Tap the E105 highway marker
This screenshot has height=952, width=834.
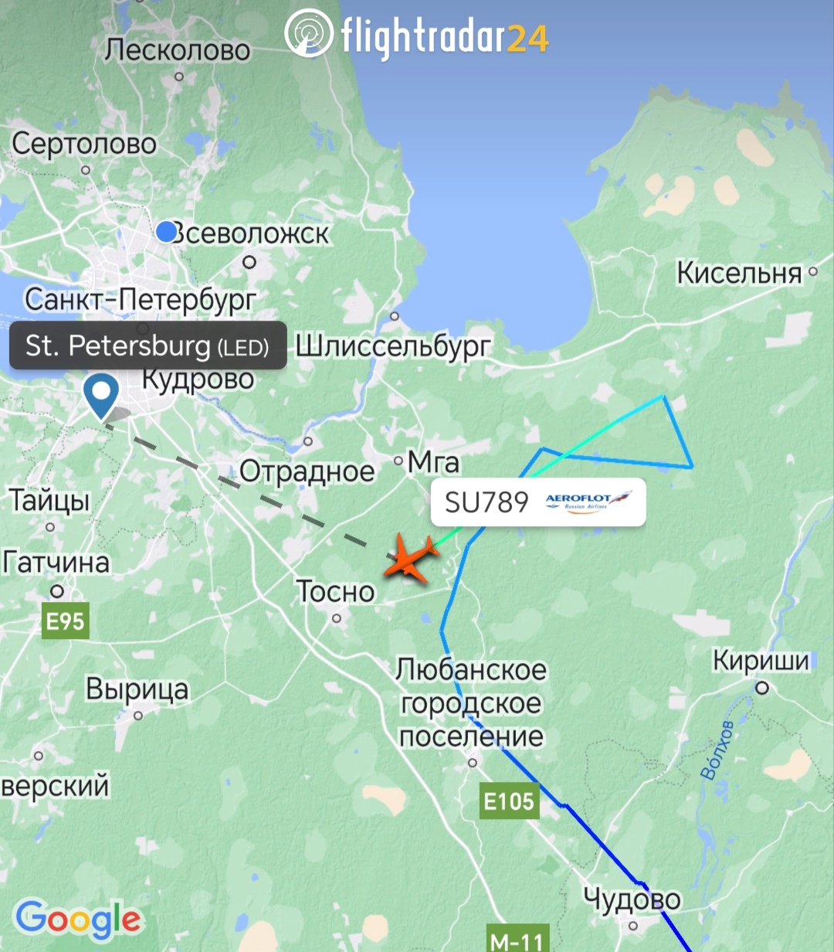point(509,801)
